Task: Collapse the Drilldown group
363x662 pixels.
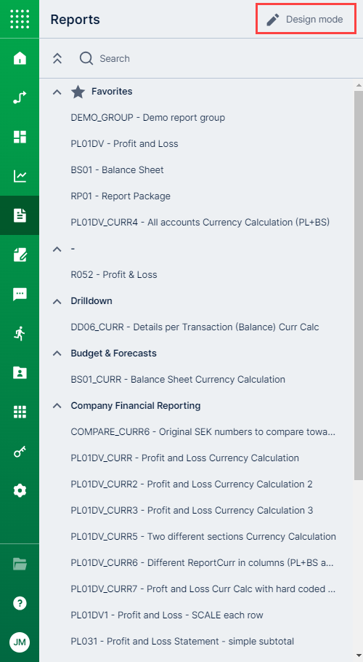Action: [57, 301]
